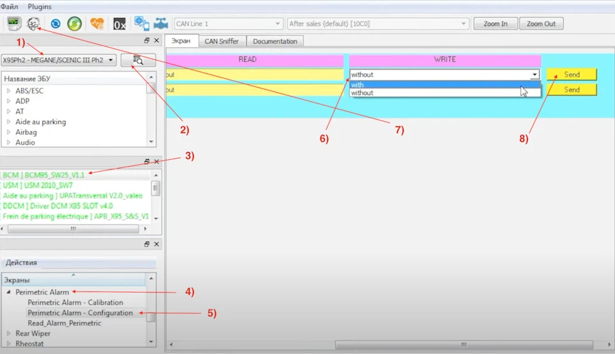Scan ECUs with the magnifier button
Image resolution: width=615 pixels, height=354 pixels.
[x=138, y=60]
